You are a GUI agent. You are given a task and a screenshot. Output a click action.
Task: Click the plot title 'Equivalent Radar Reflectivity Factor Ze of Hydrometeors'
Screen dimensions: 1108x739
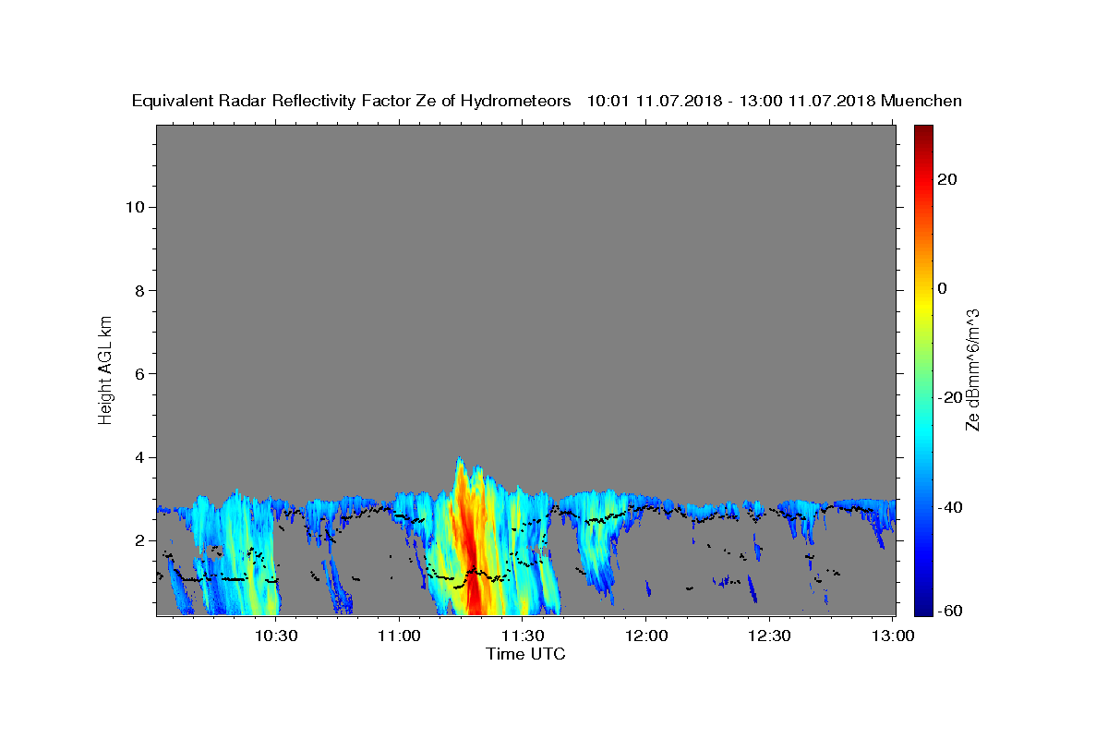click(352, 102)
